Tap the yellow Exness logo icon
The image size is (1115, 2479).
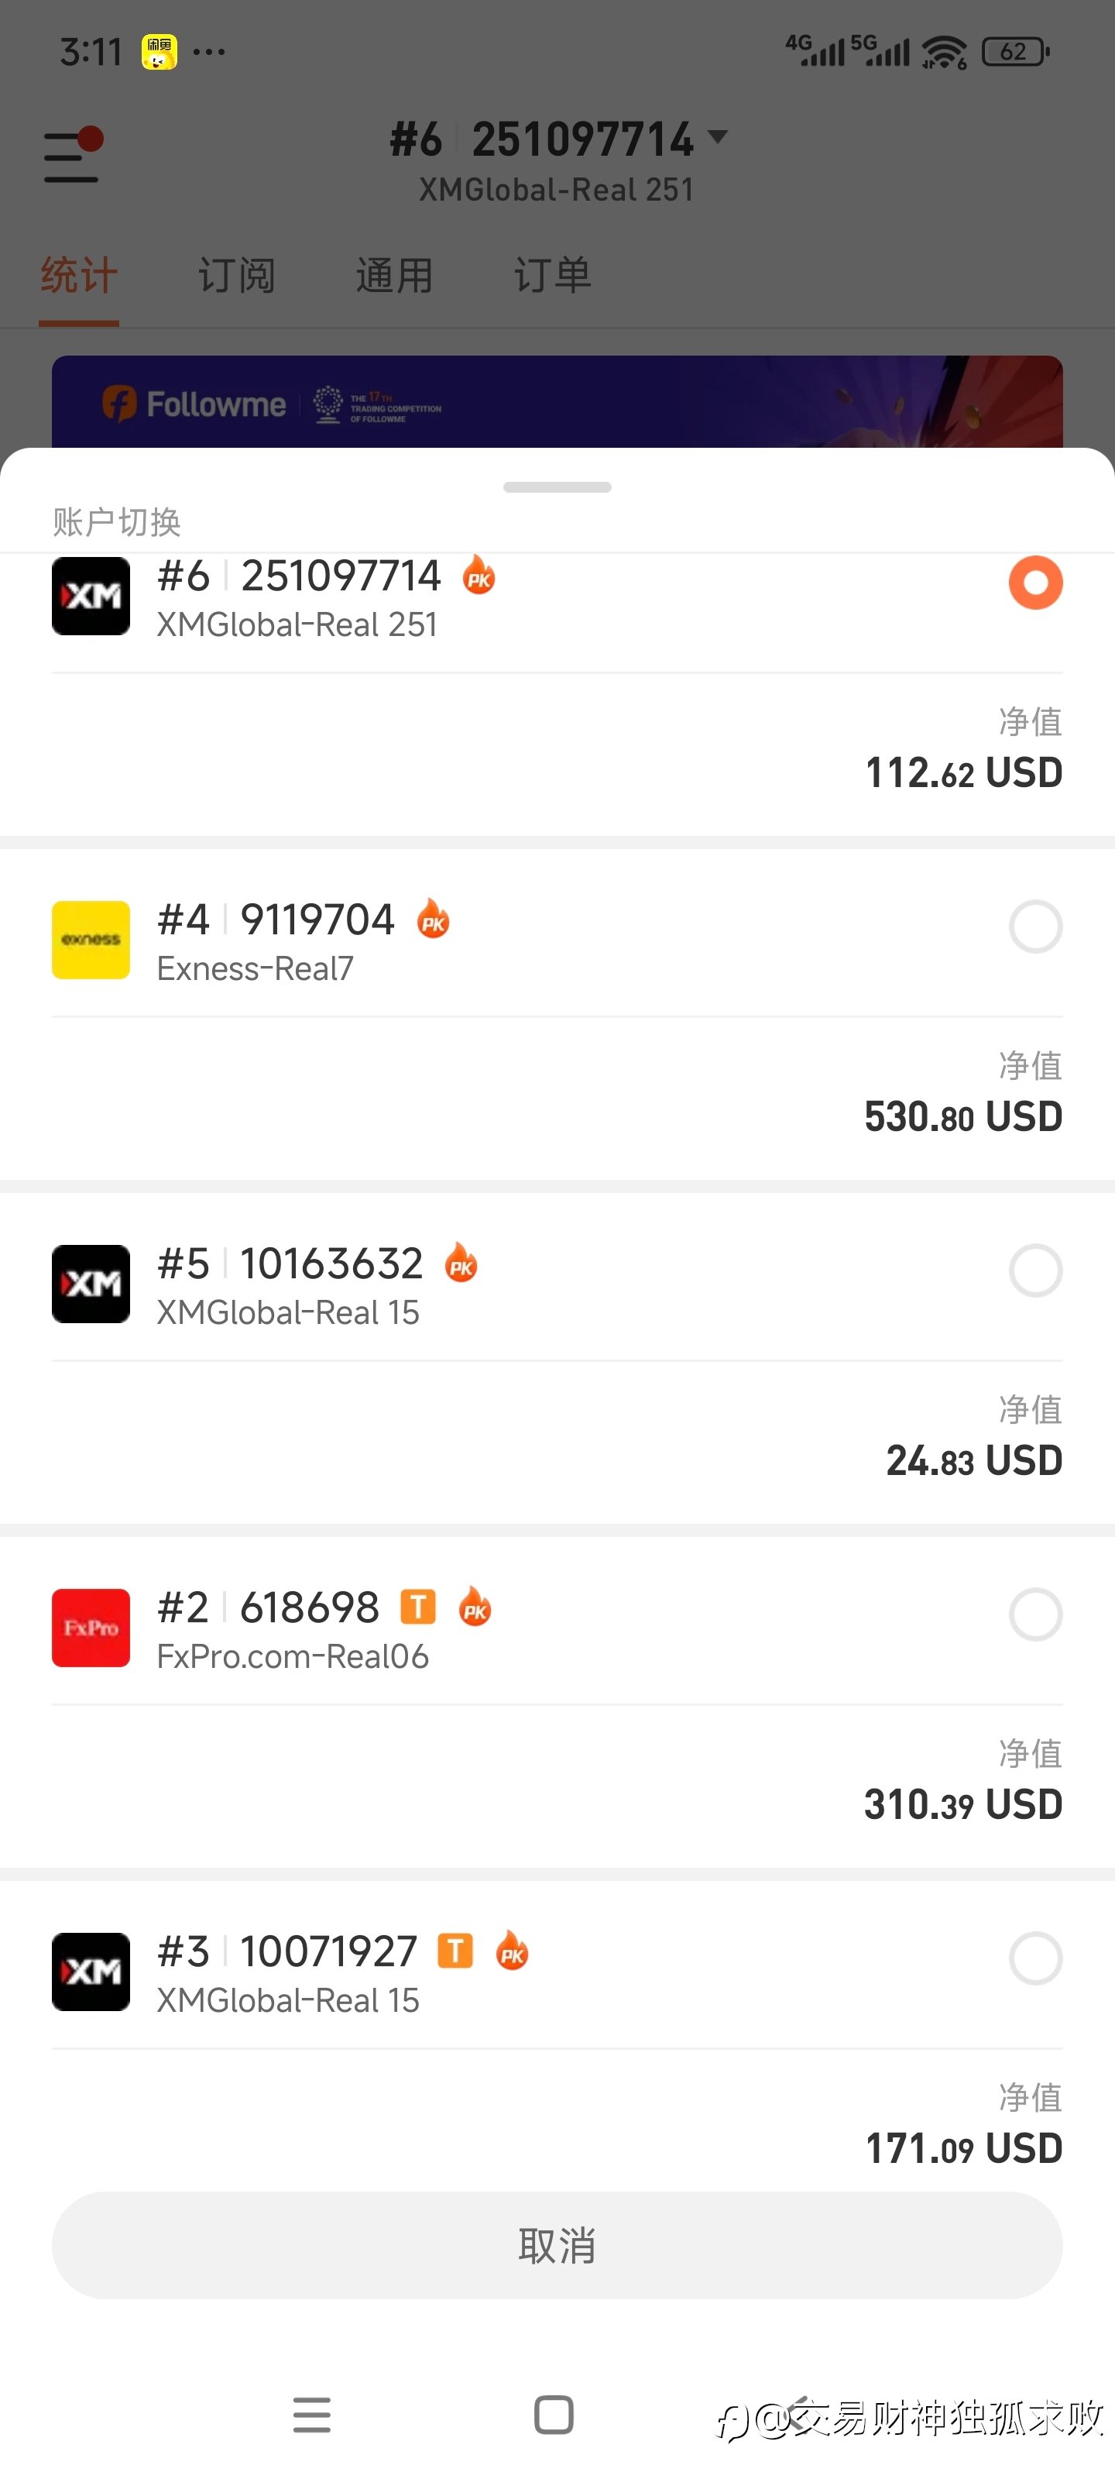pyautogui.click(x=91, y=939)
